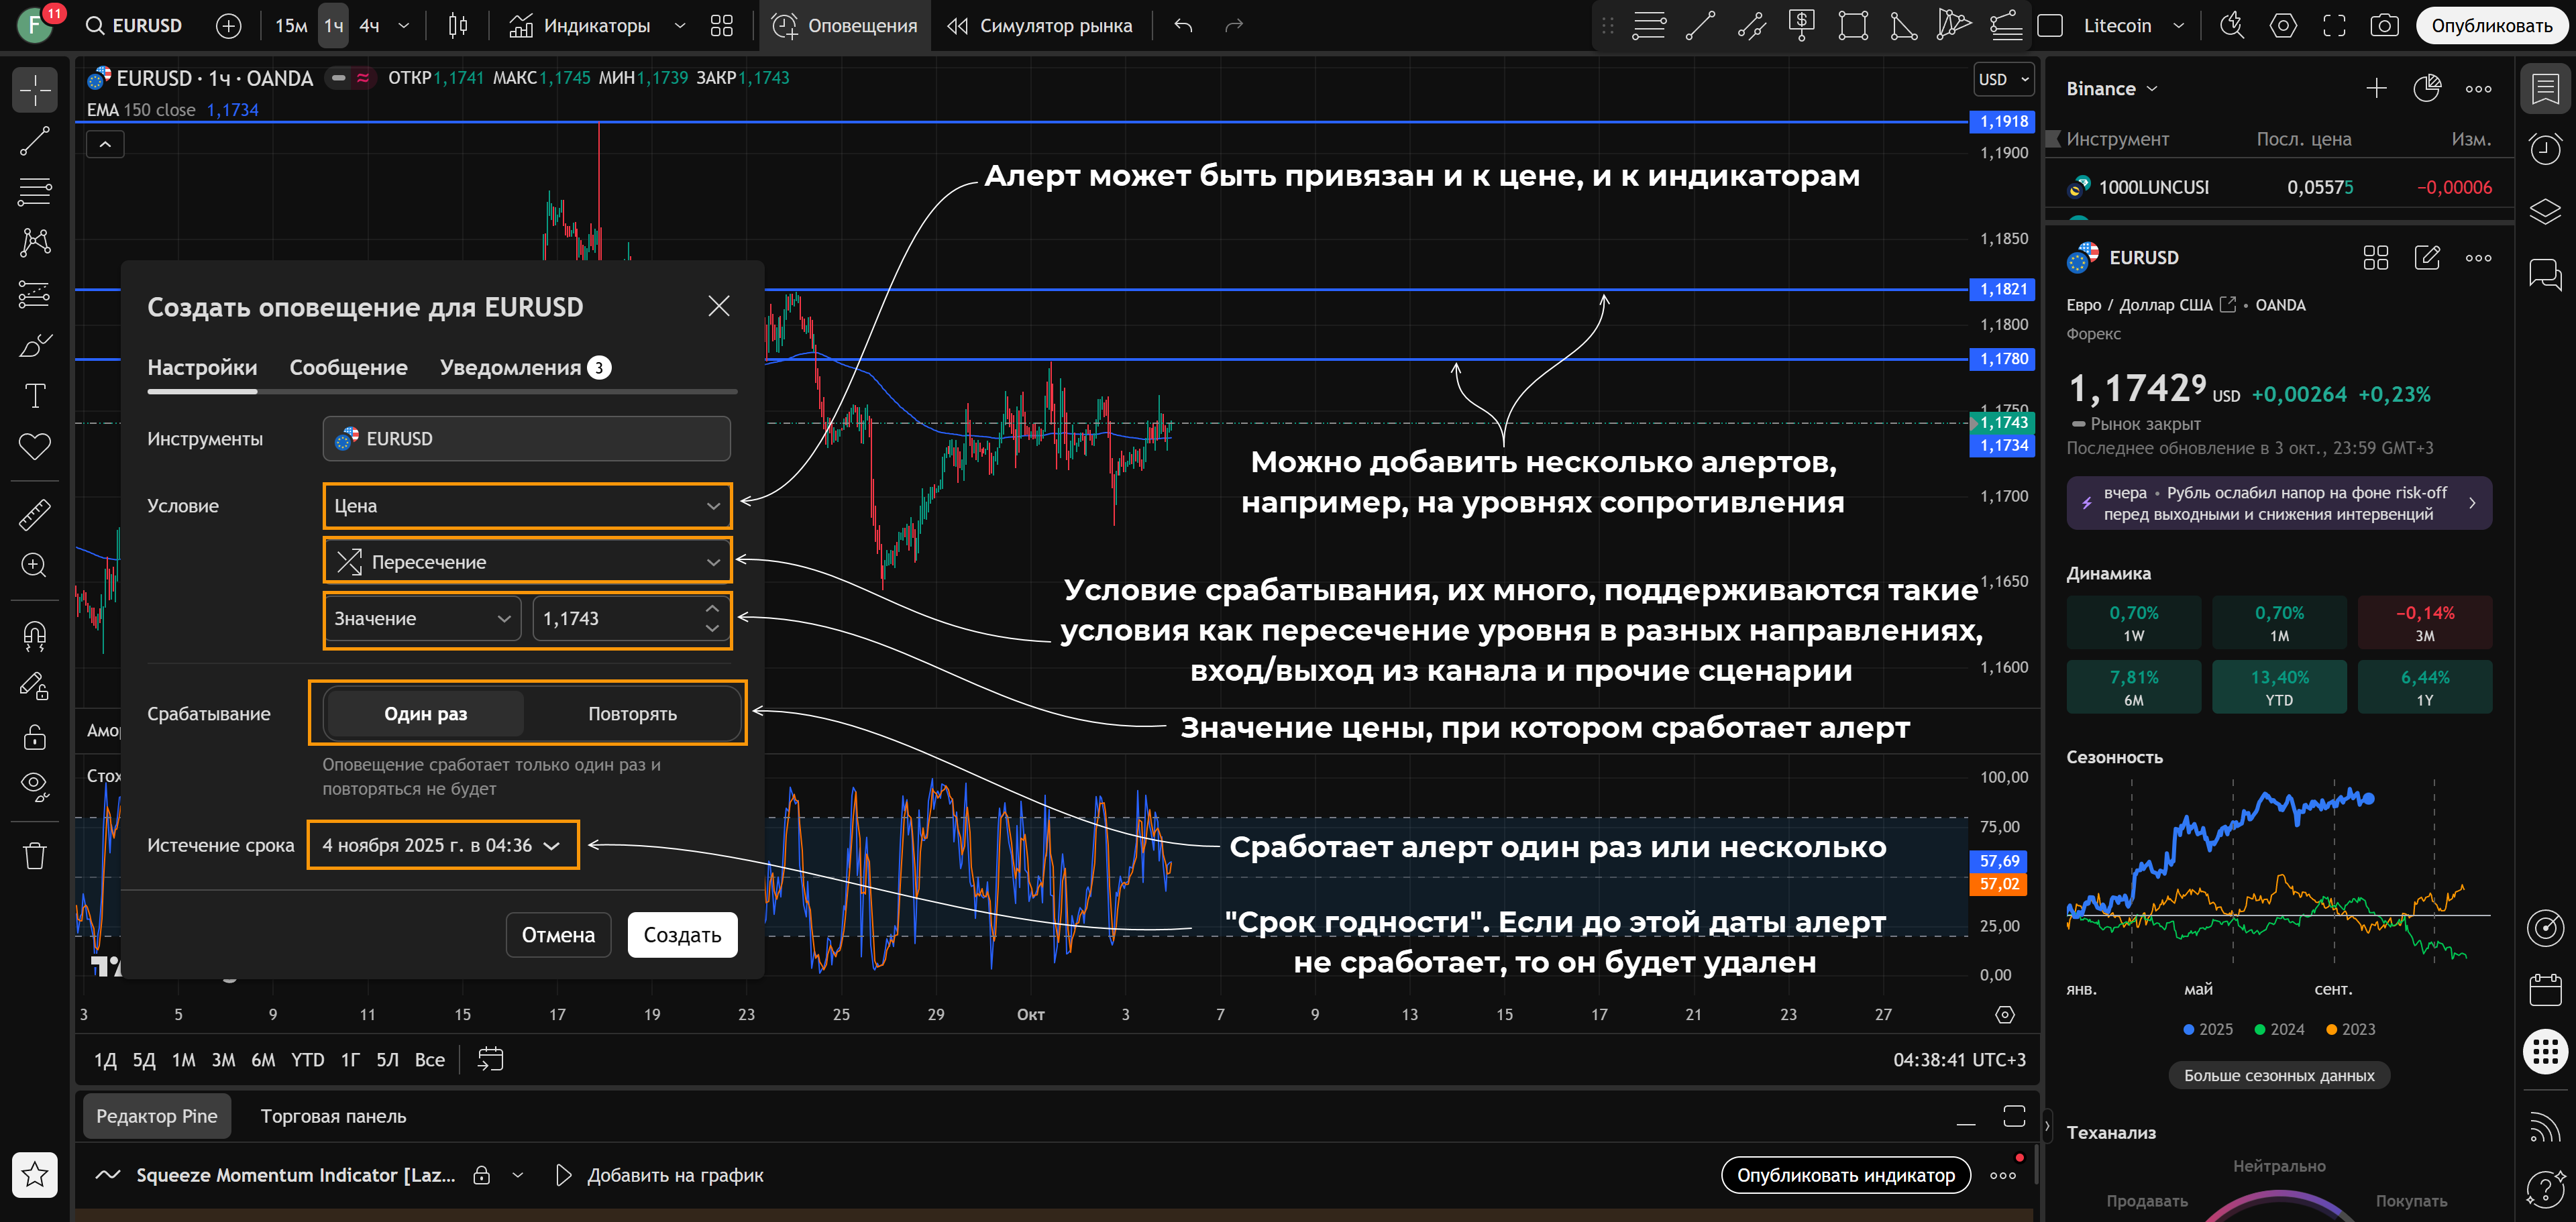Switch to the Сообщение tab
The width and height of the screenshot is (2576, 1222).
point(348,368)
